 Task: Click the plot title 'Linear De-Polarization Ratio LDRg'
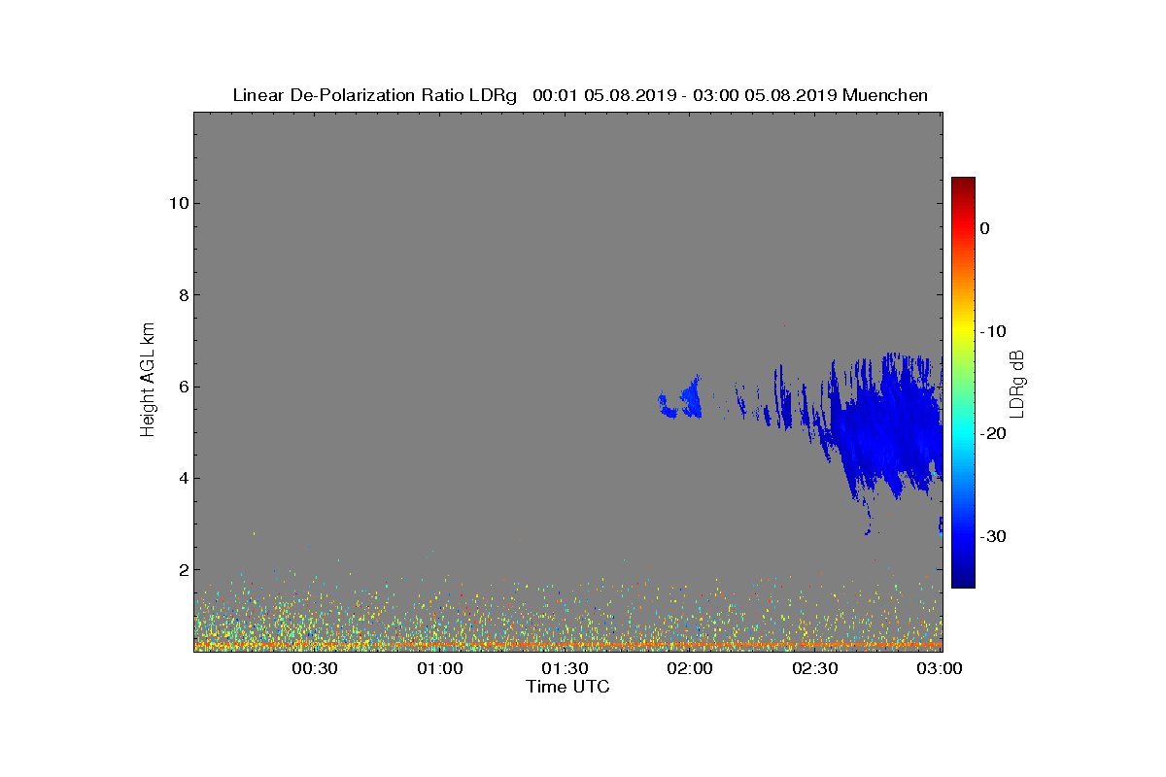click(375, 95)
